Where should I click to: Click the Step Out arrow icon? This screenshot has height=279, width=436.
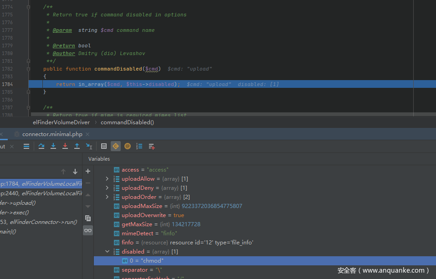pyautogui.click(x=77, y=146)
